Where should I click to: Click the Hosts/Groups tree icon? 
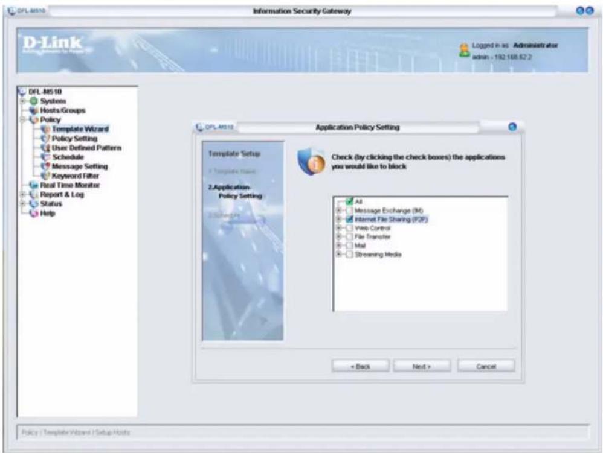coord(34,110)
